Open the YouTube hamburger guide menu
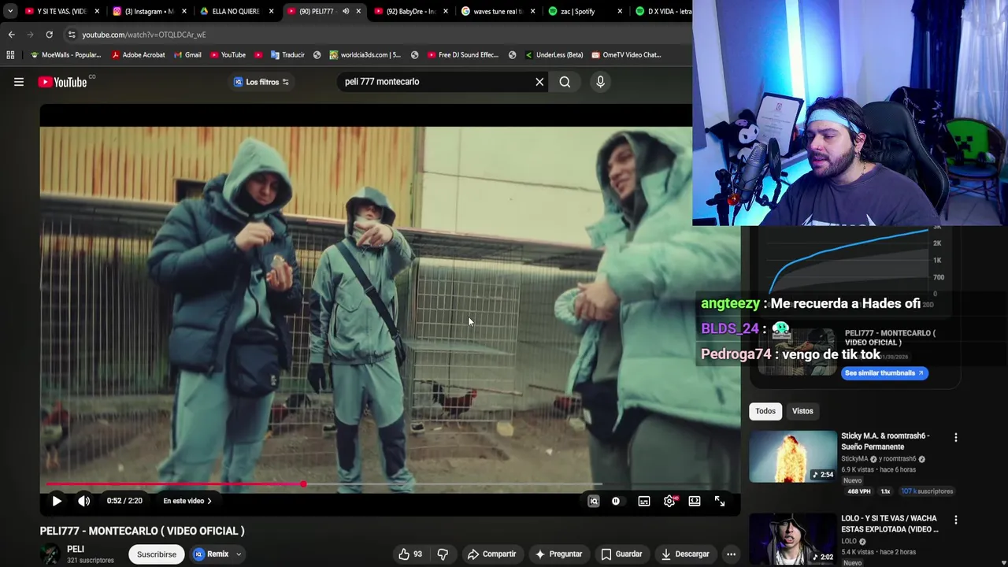This screenshot has width=1008, height=567. [x=19, y=82]
